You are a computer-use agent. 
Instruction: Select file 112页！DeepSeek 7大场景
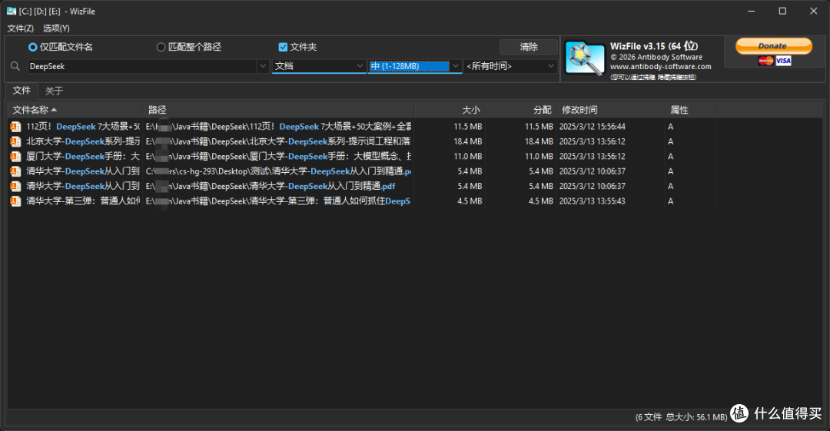coord(83,127)
